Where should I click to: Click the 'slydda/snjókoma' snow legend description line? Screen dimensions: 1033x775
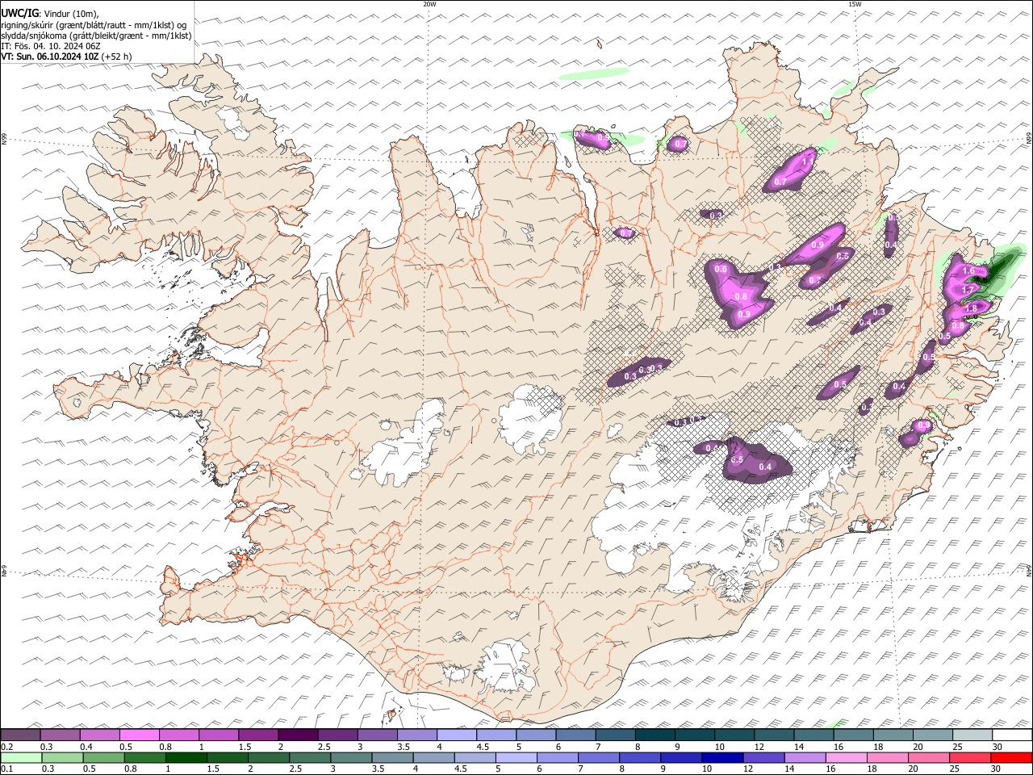click(96, 36)
